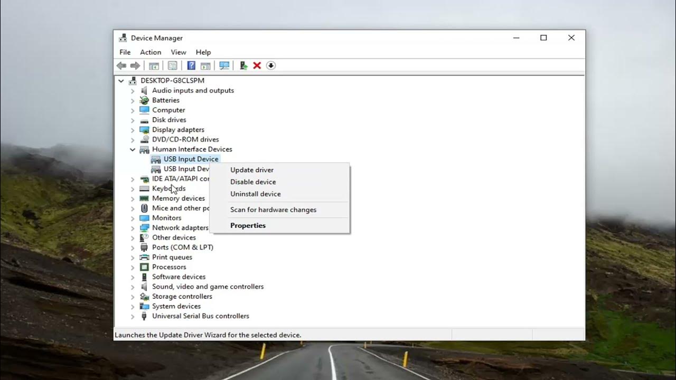Expand the System devices chevron
This screenshot has height=380, width=676.
point(133,306)
